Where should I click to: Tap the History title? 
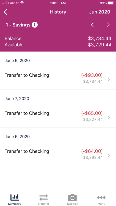[58, 12]
